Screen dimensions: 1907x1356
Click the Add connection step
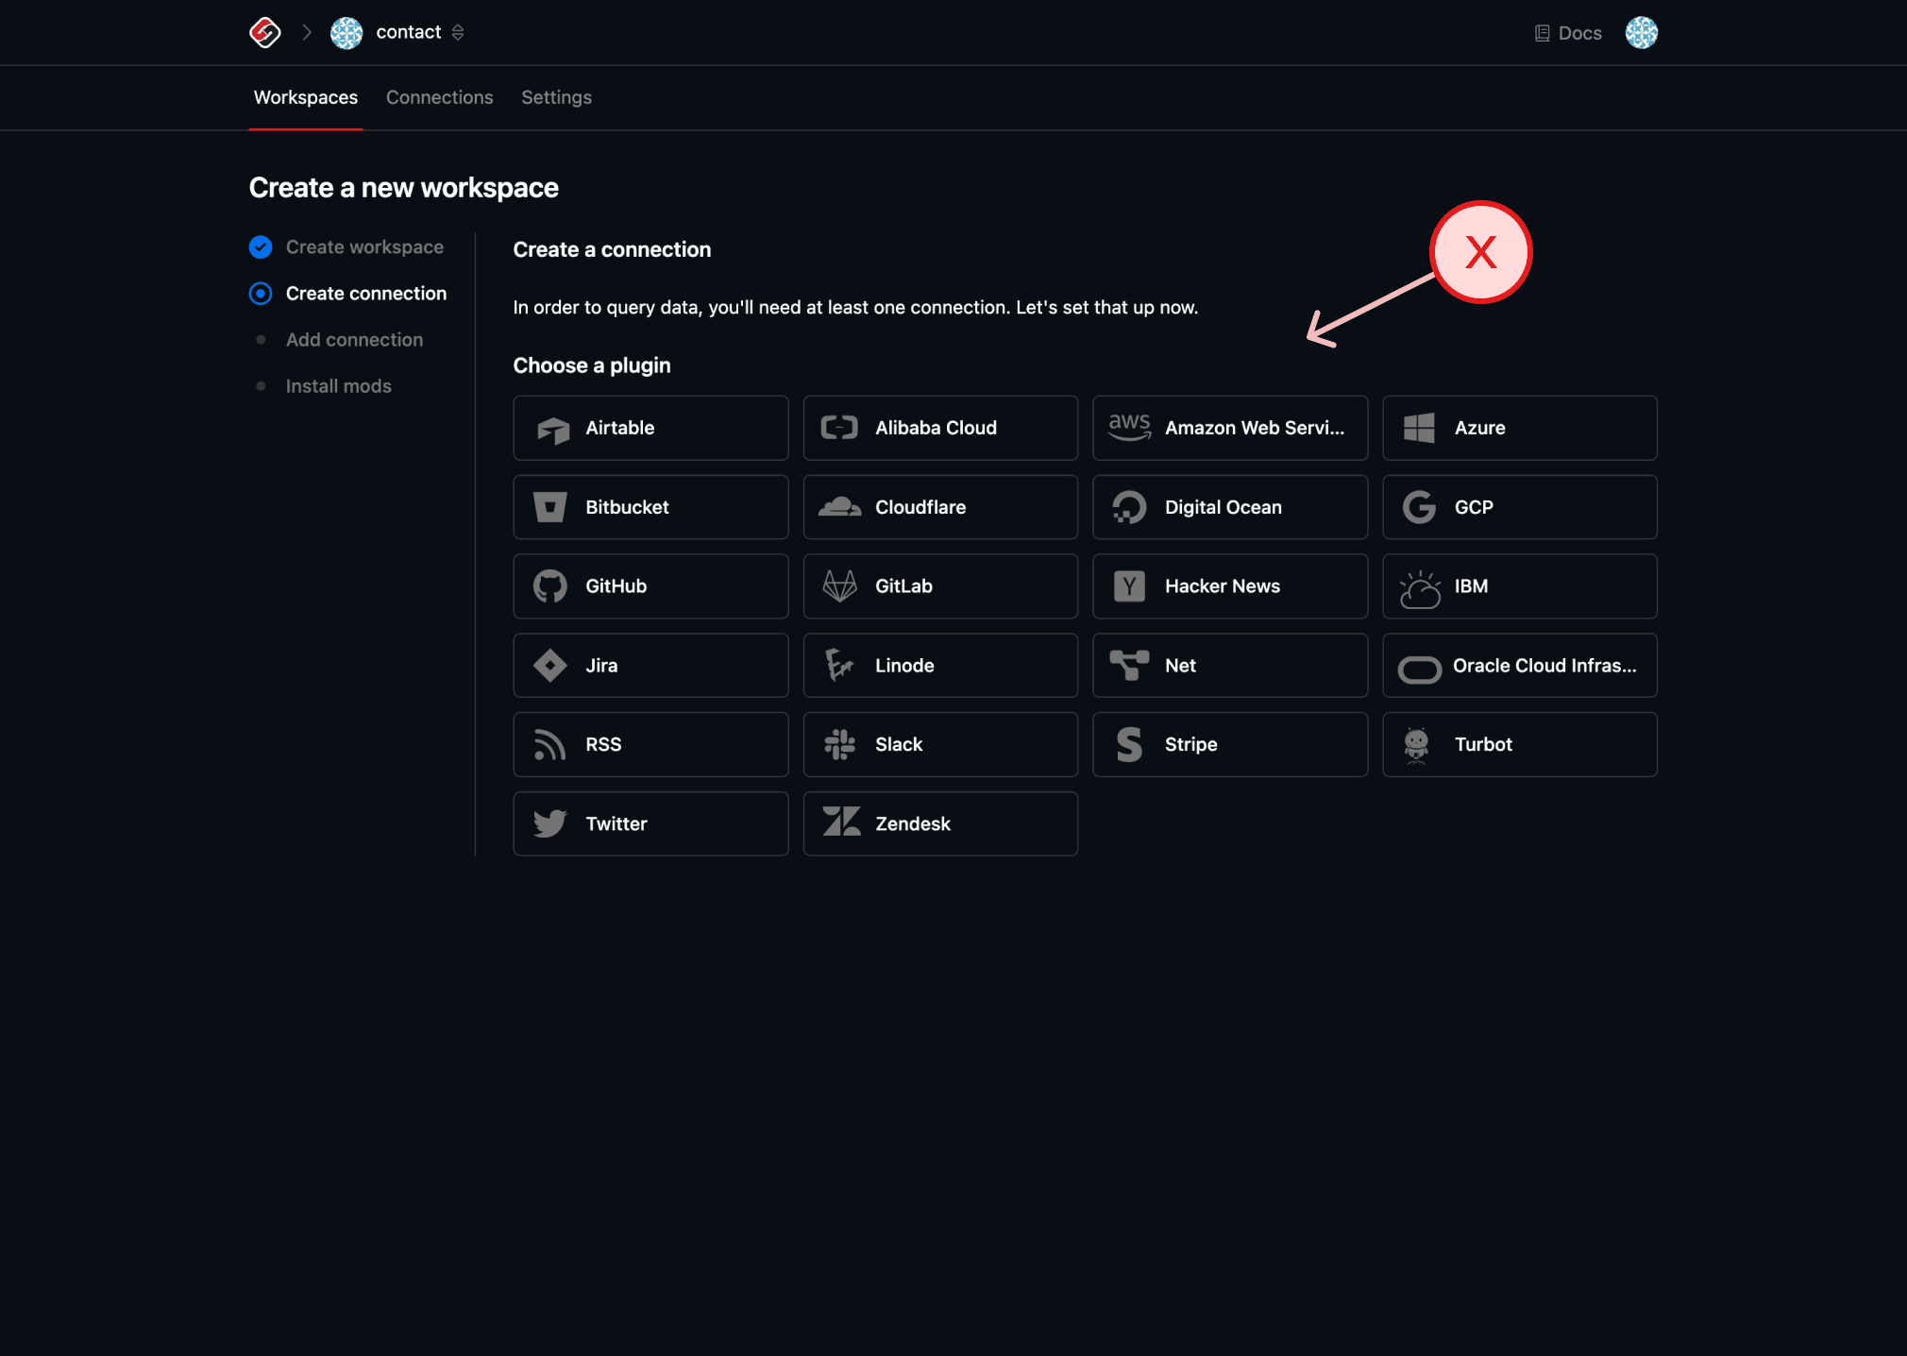point(339,340)
